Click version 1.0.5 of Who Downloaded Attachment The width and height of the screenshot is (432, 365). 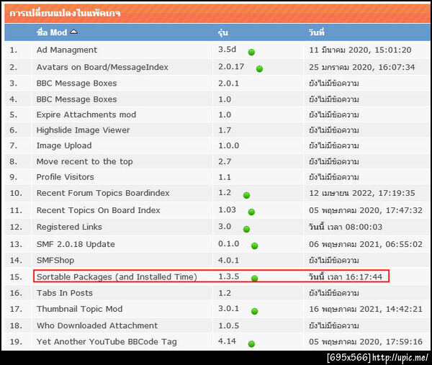pyautogui.click(x=228, y=325)
